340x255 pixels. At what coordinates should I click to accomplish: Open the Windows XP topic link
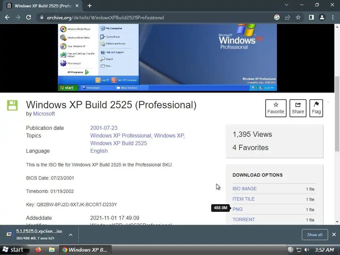pos(169,135)
